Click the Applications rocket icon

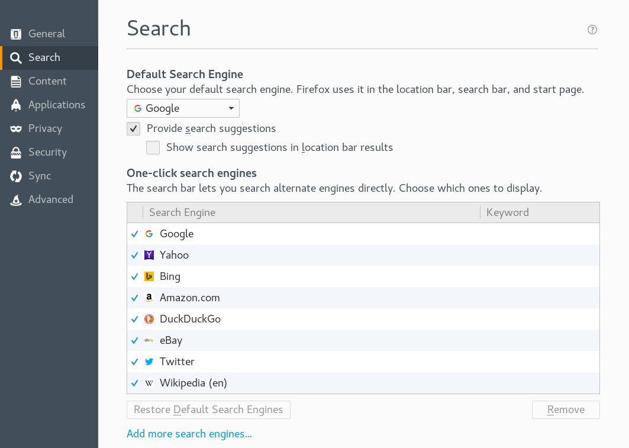coord(16,105)
